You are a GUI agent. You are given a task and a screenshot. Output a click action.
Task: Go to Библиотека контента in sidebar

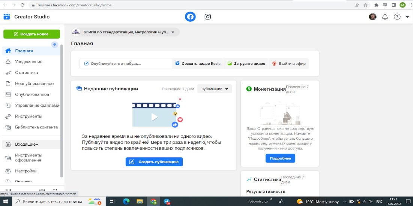pos(36,127)
